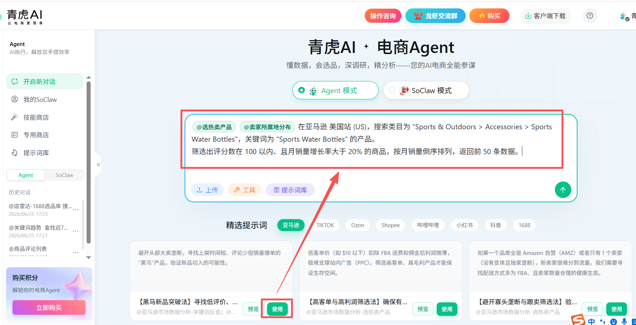Click the Sogou input method S icon
Screen dimensions: 636x325
pyautogui.click(x=578, y=320)
